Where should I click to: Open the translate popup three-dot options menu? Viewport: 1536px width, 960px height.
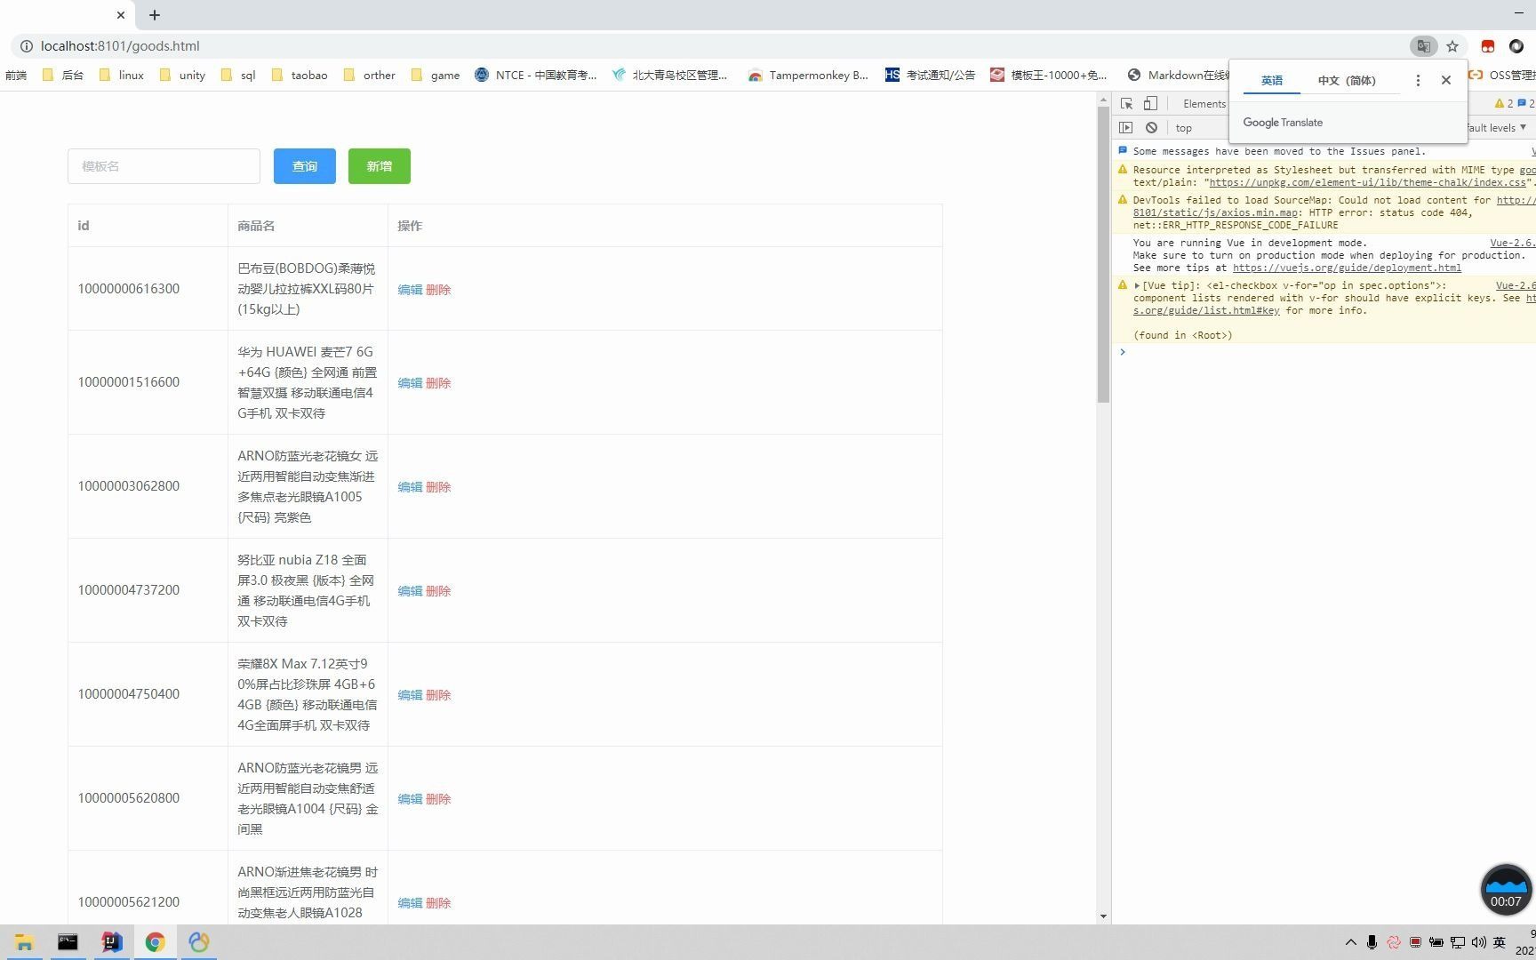point(1418,80)
